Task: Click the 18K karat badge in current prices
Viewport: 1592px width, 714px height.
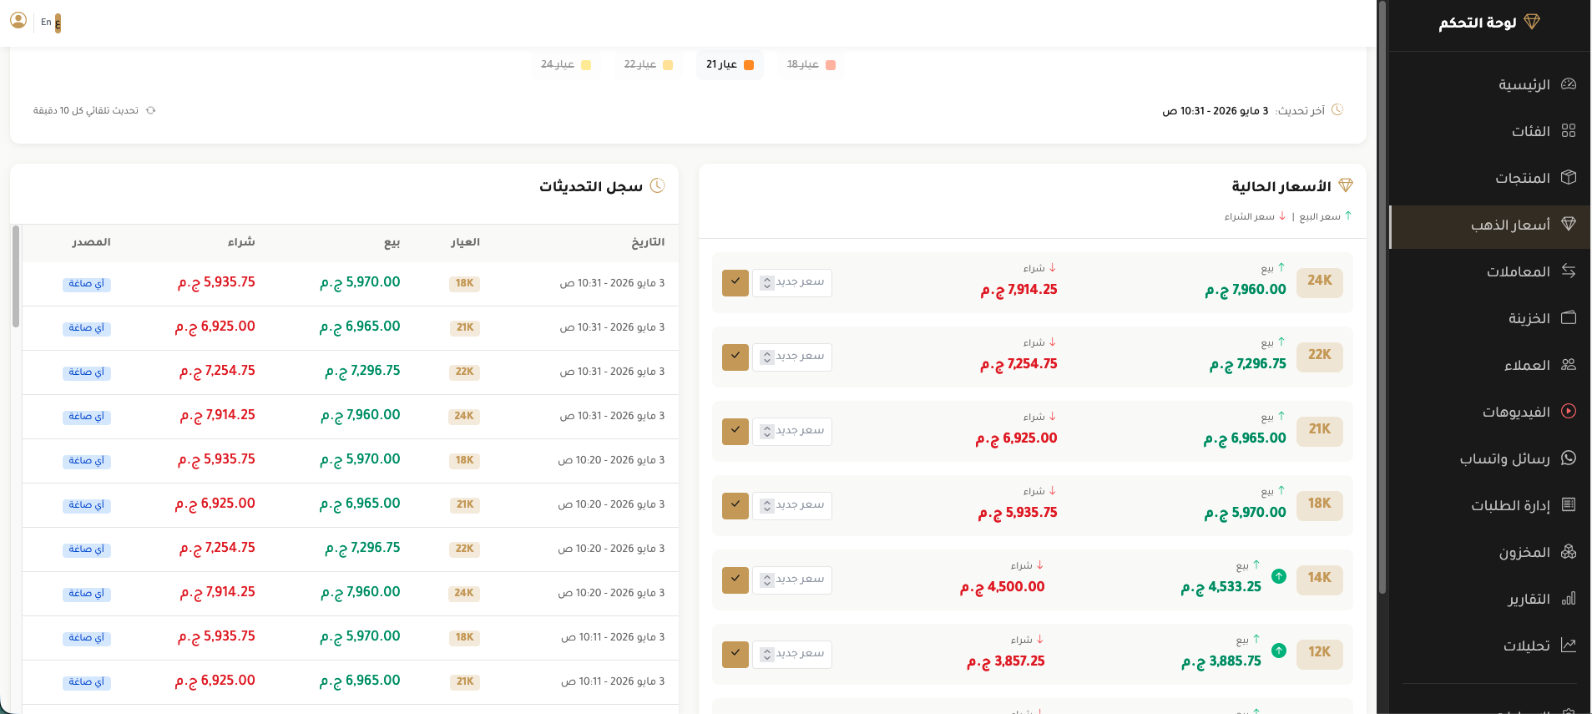Action: pyautogui.click(x=1319, y=504)
